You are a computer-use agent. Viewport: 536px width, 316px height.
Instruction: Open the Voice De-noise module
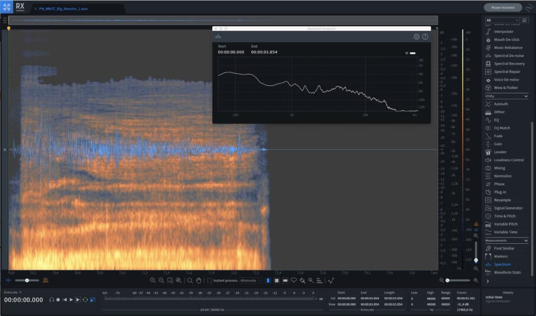506,80
